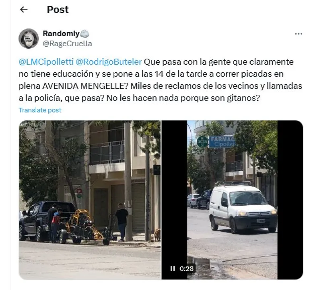Click the tweet text mentioning AVENIDA MENGELLE
This screenshot has width=309, height=290.
pos(161,80)
